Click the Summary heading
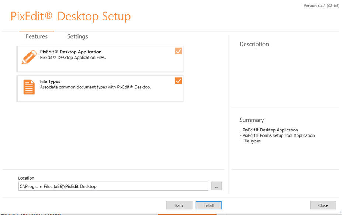 point(252,120)
